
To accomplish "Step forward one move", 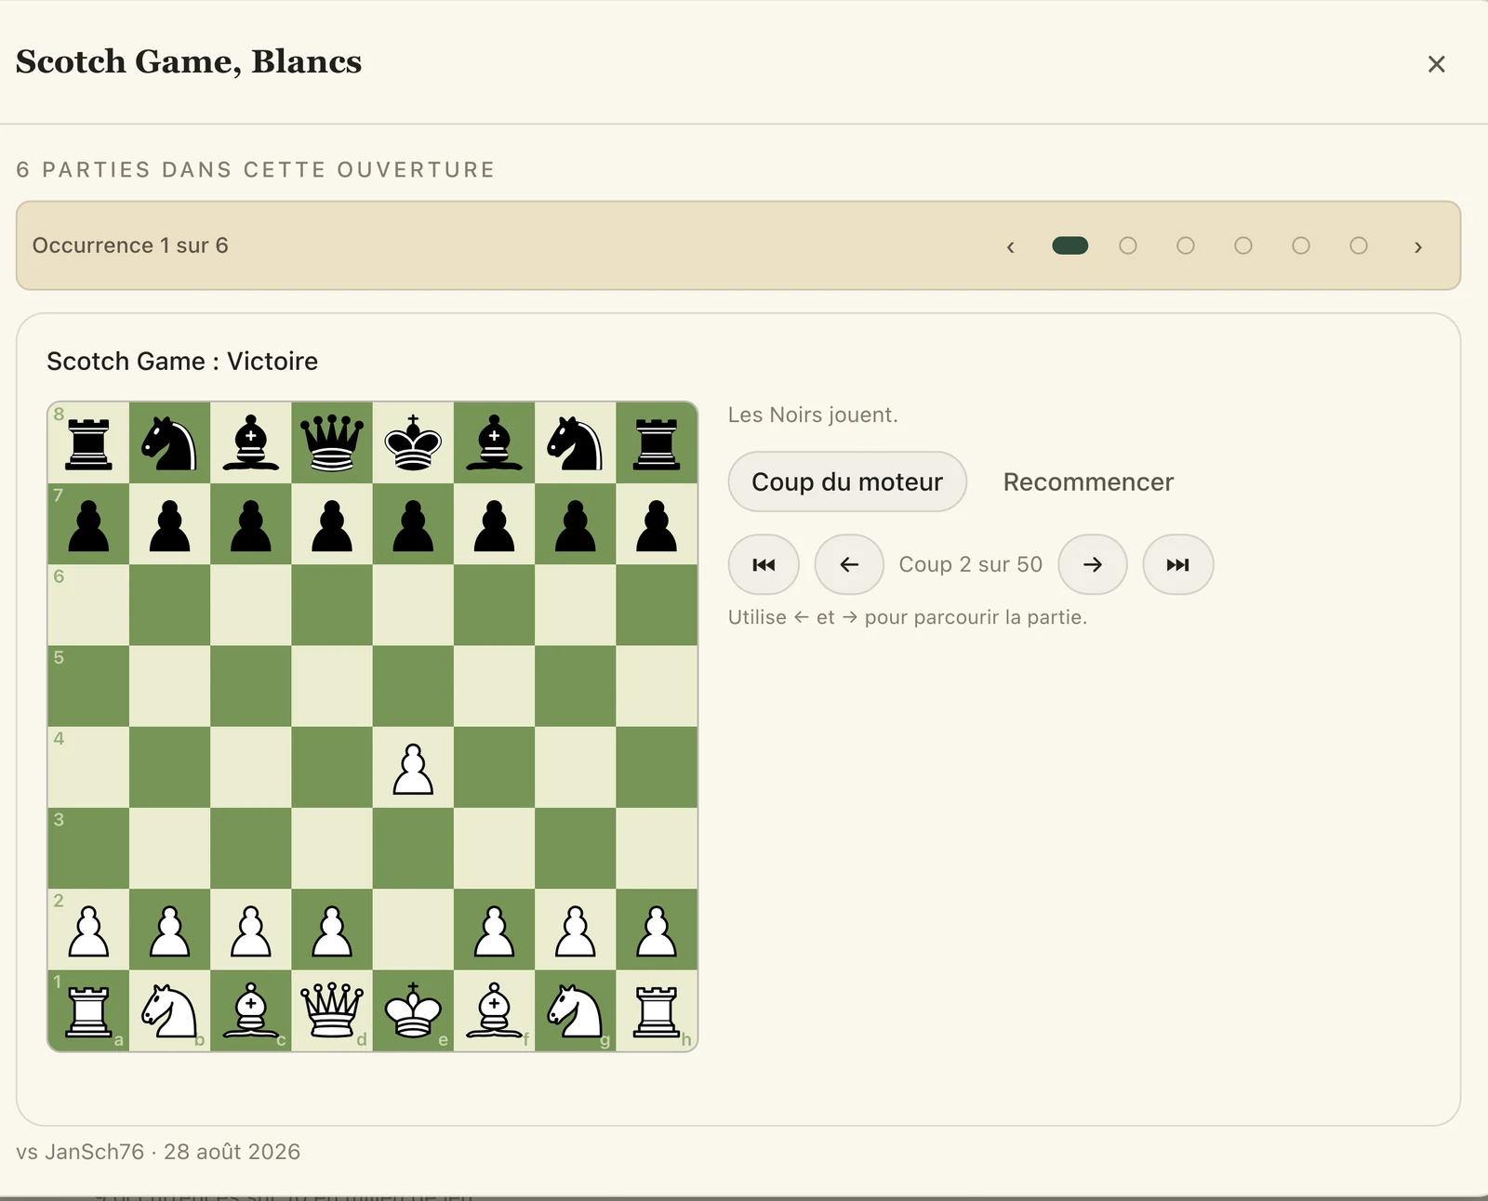I will pyautogui.click(x=1093, y=564).
